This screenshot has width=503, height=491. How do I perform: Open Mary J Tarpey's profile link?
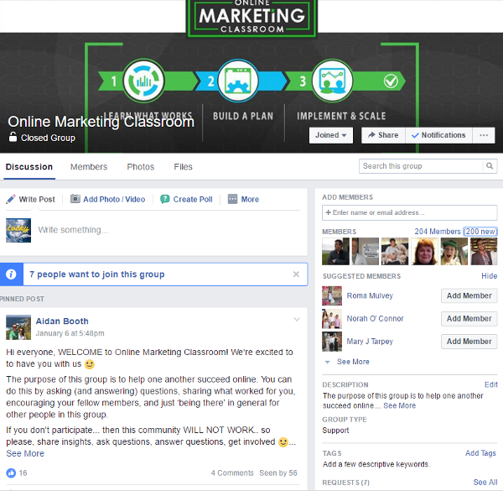[x=370, y=342]
